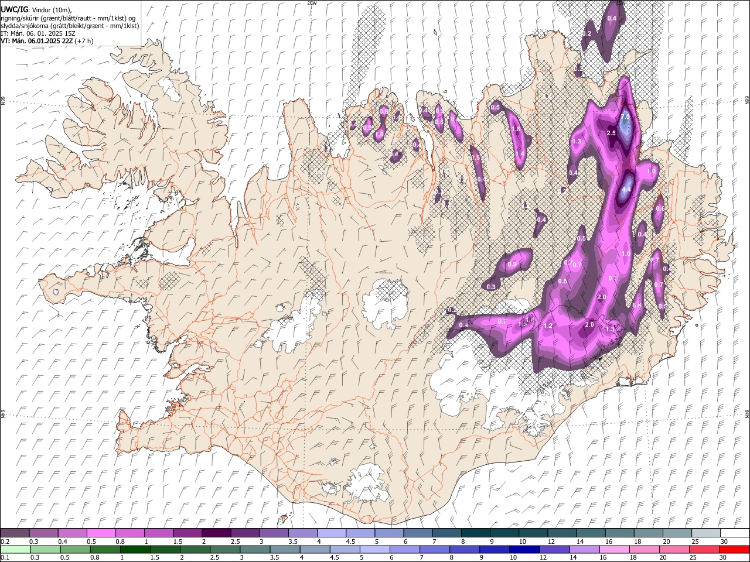The image size is (750, 562).
Task: Select the light pink rain swatch labeled 16
Action: tap(615, 550)
